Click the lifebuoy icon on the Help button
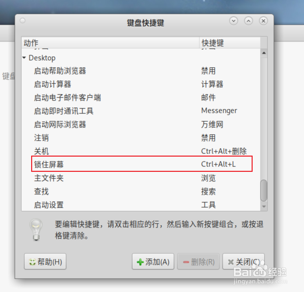 (x=32, y=262)
